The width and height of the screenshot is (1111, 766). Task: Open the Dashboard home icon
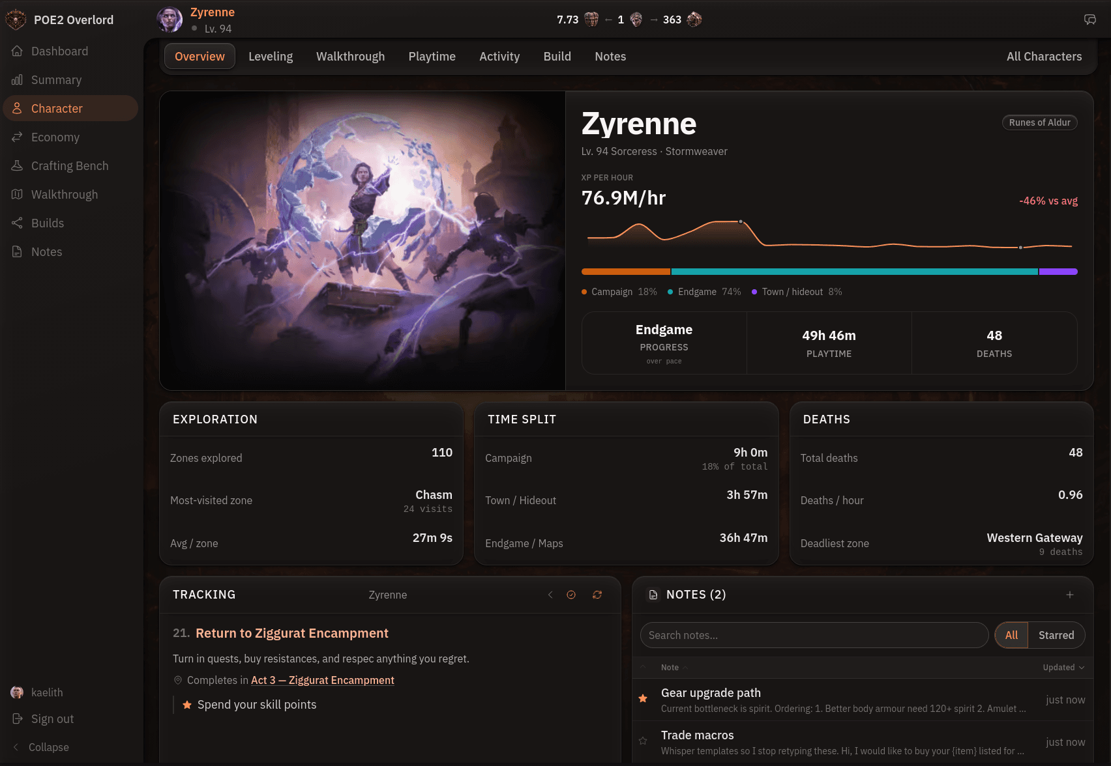pyautogui.click(x=17, y=51)
